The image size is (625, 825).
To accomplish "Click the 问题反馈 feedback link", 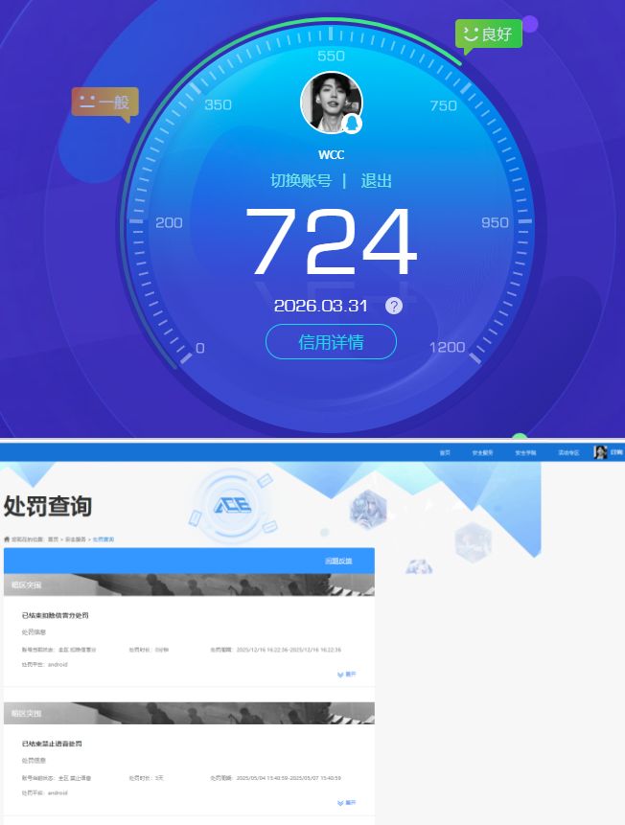I will (338, 561).
